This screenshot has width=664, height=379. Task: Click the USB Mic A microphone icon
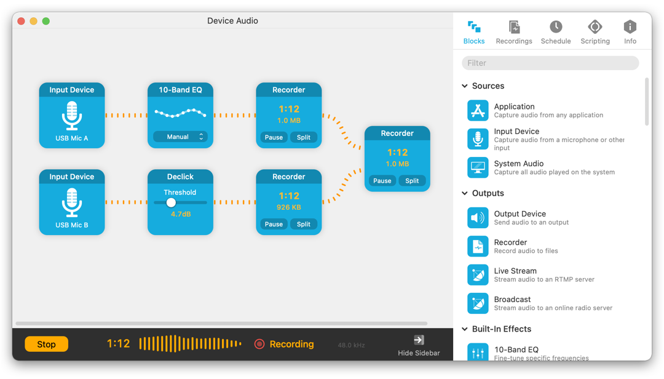point(71,115)
